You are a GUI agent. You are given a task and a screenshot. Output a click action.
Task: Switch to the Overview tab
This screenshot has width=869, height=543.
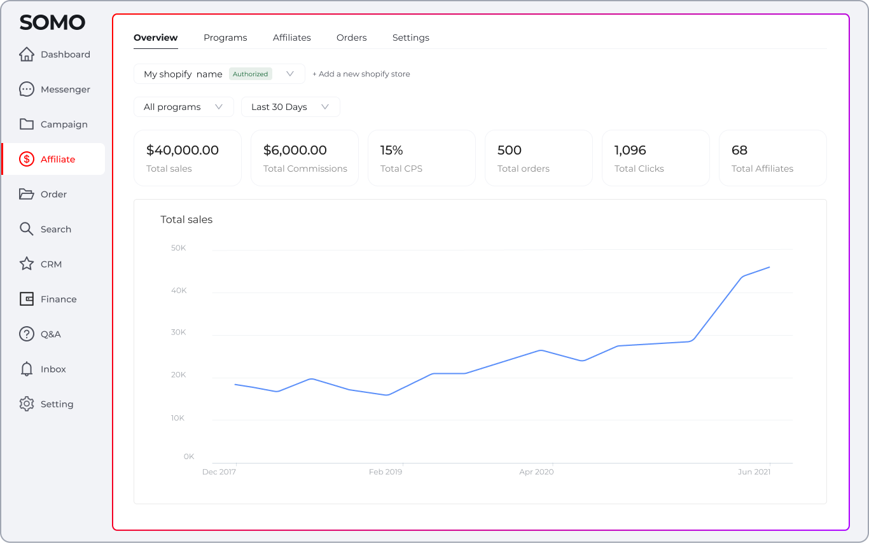[156, 38]
